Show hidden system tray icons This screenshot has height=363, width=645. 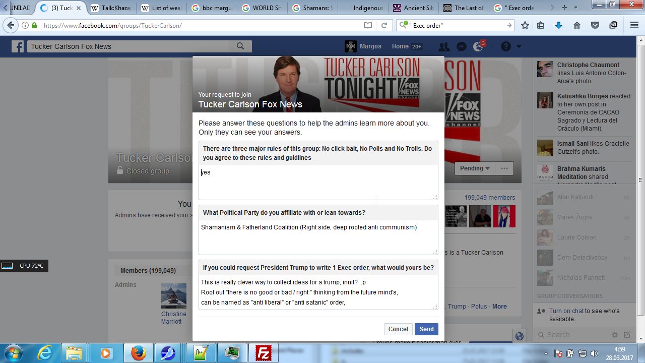pos(546,353)
